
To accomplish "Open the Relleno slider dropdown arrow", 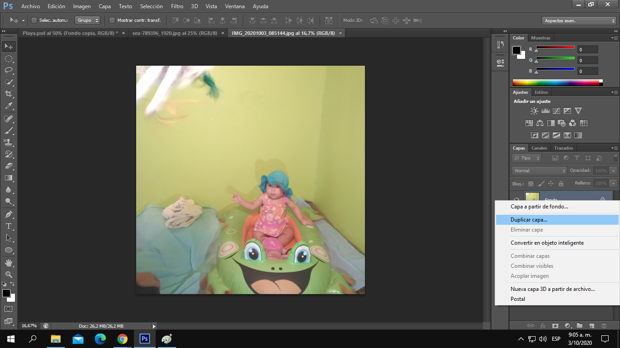I will point(614,184).
